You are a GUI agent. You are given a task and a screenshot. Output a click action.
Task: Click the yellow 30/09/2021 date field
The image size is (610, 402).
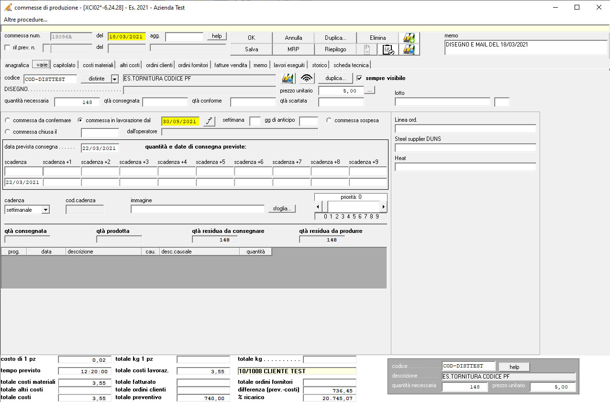(180, 122)
